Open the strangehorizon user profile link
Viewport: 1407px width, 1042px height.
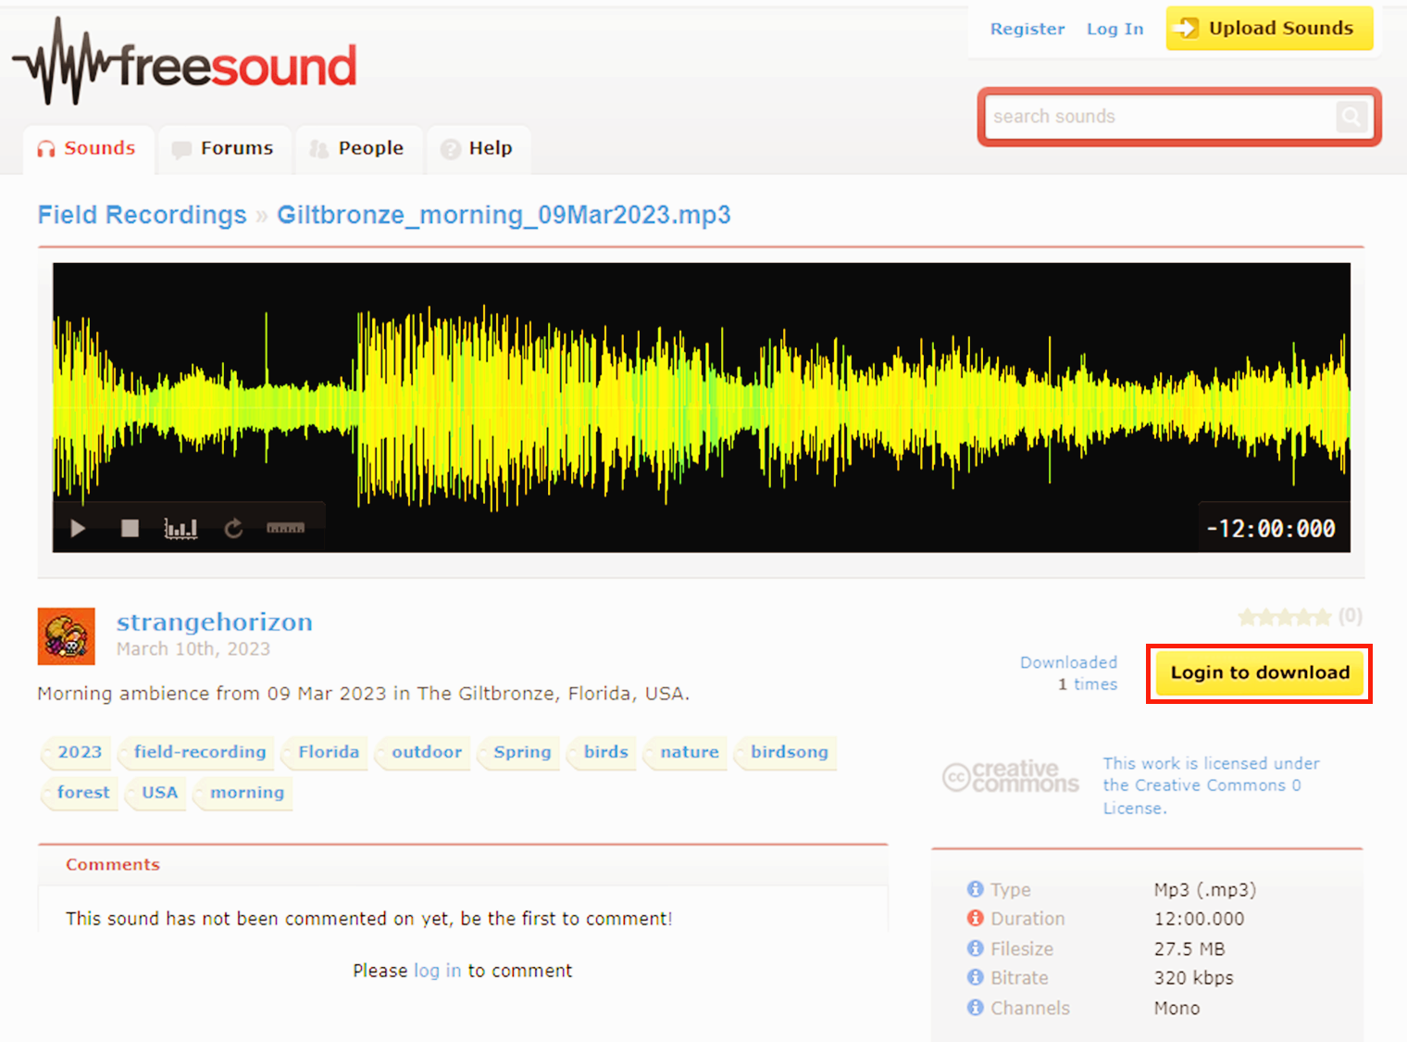tap(214, 621)
